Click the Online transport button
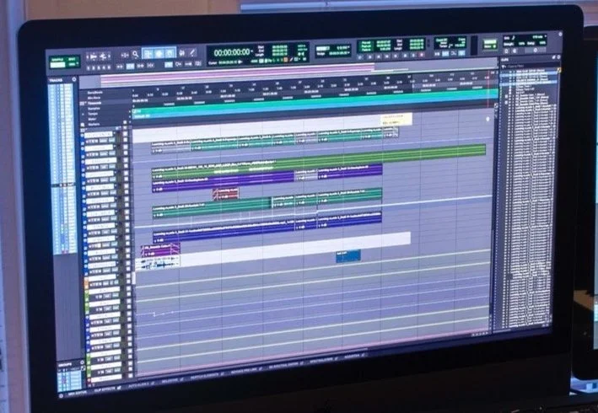Image resolution: width=598 pixels, height=413 pixels. tap(360, 56)
